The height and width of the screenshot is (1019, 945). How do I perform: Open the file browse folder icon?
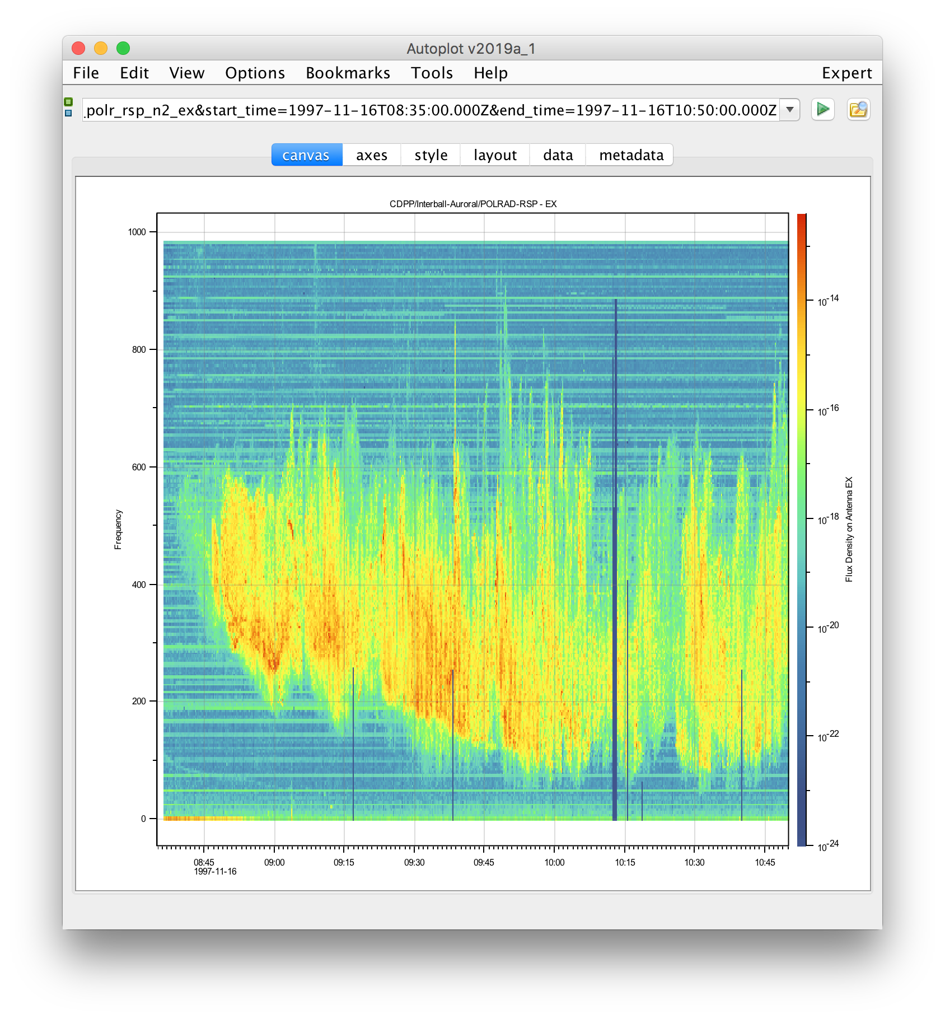pyautogui.click(x=858, y=109)
